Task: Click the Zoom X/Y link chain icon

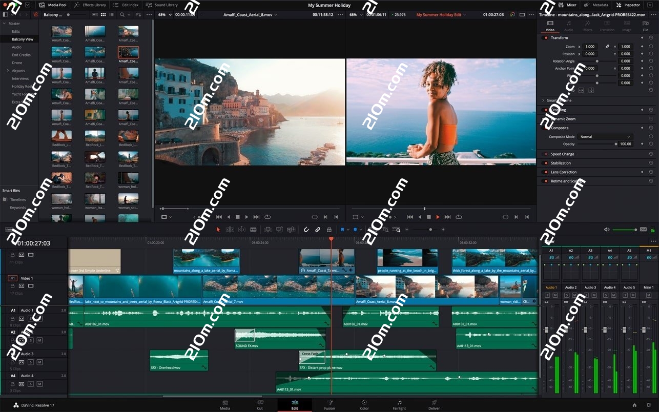Action: (x=607, y=46)
